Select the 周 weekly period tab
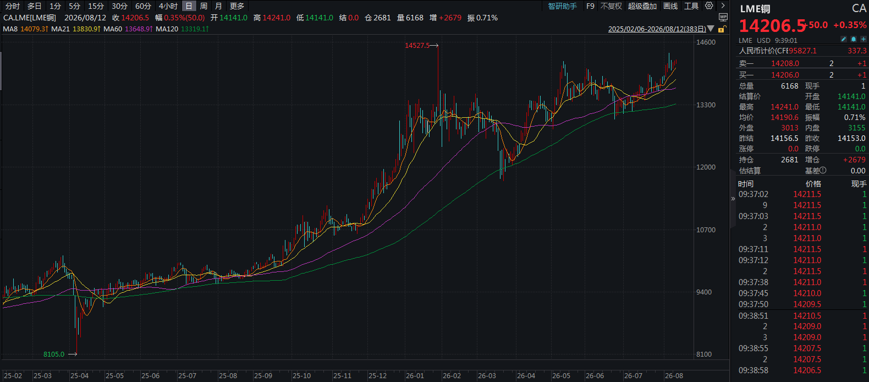Screen dimensions: 869x382 pos(204,6)
